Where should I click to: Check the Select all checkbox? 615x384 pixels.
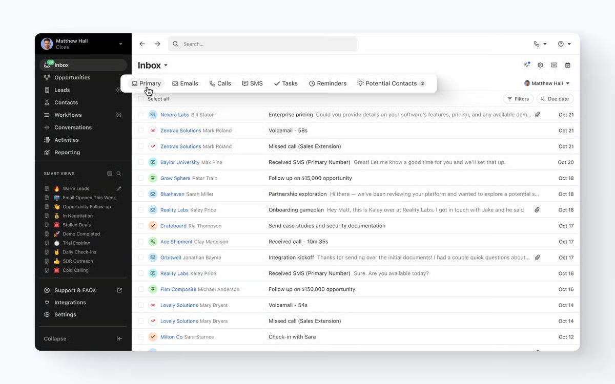click(x=141, y=99)
